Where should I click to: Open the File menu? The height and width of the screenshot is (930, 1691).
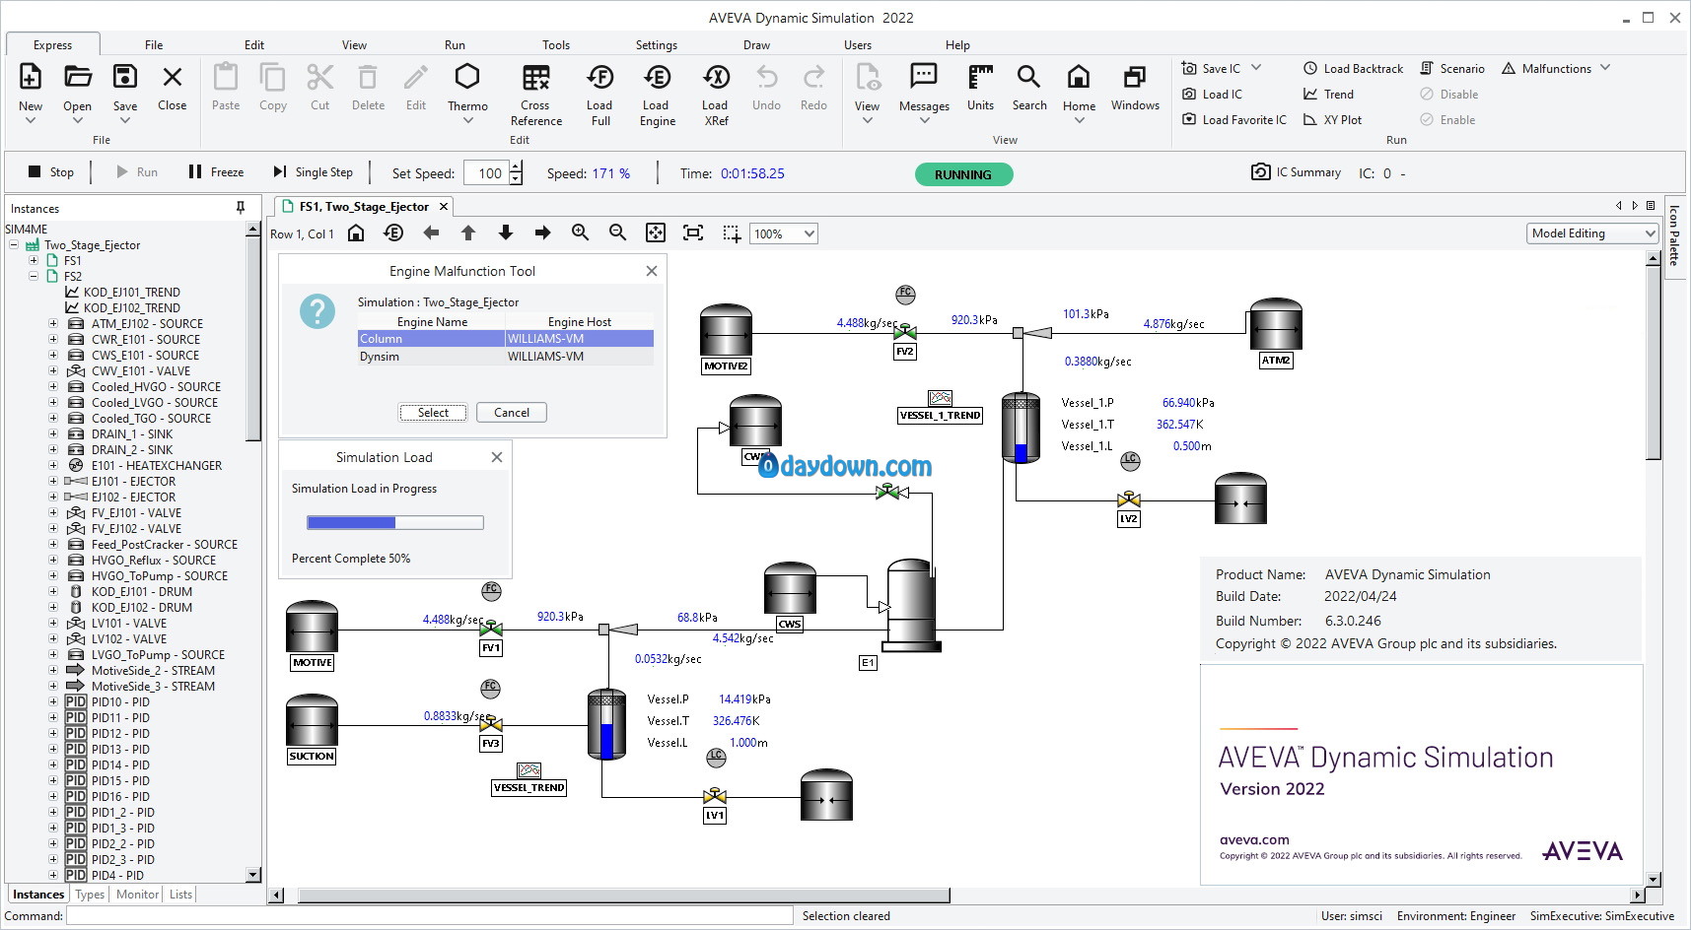point(154,45)
